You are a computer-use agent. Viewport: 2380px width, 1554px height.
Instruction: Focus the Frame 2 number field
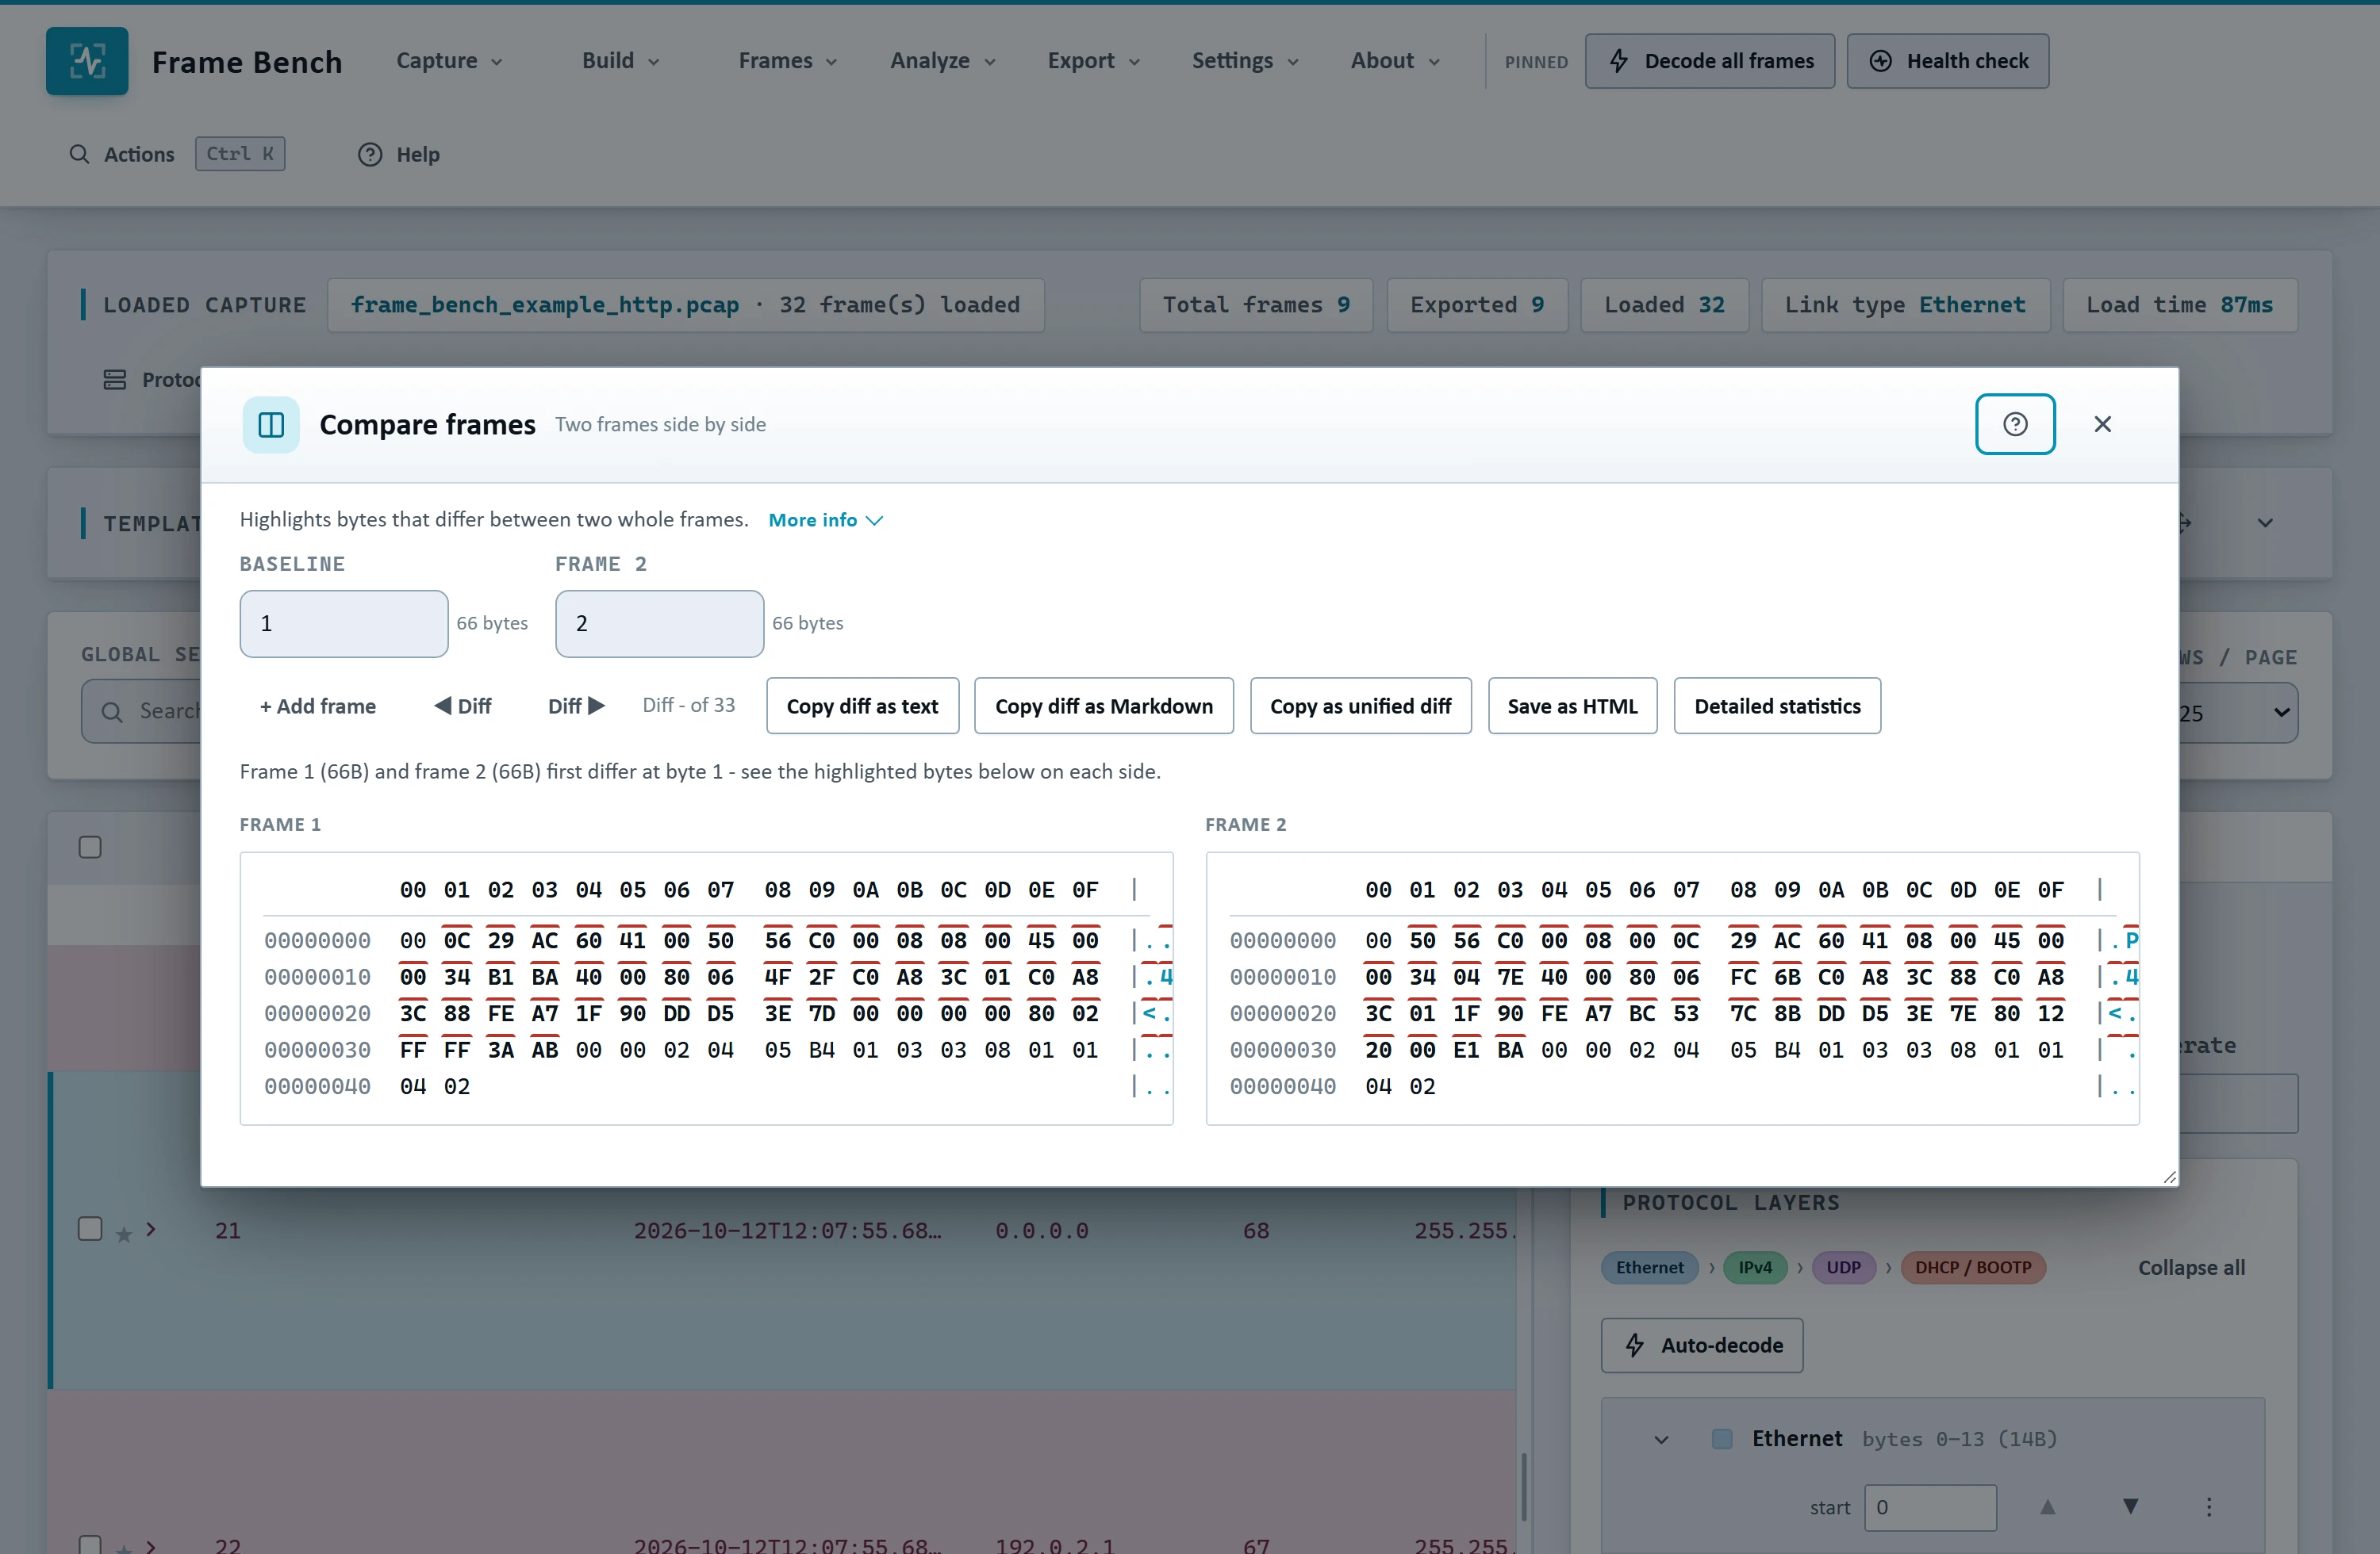[x=659, y=622]
